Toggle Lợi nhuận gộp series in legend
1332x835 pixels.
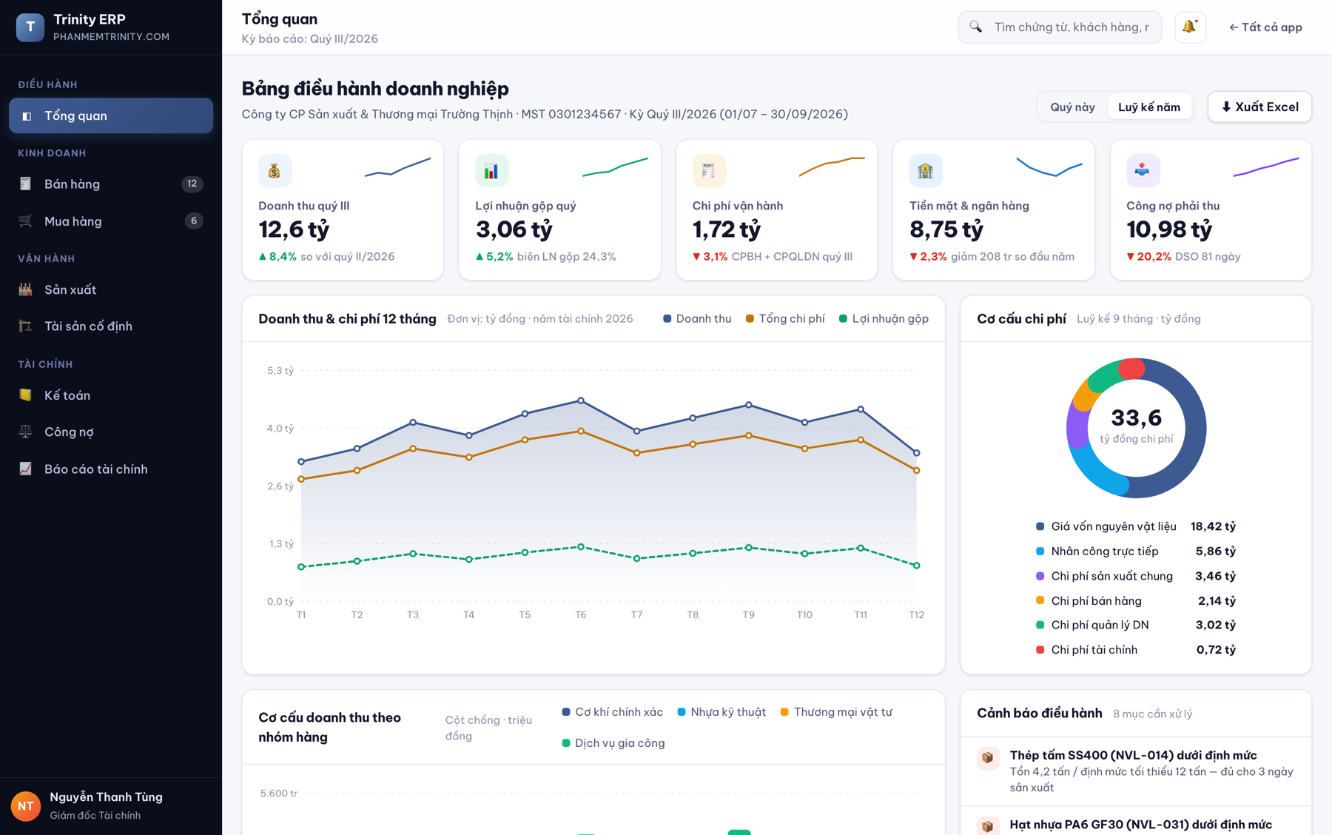[x=884, y=319]
